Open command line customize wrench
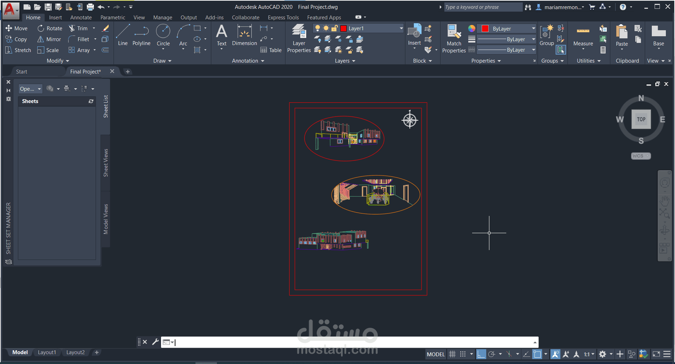Viewport: 675px width, 364px height. 155,342
